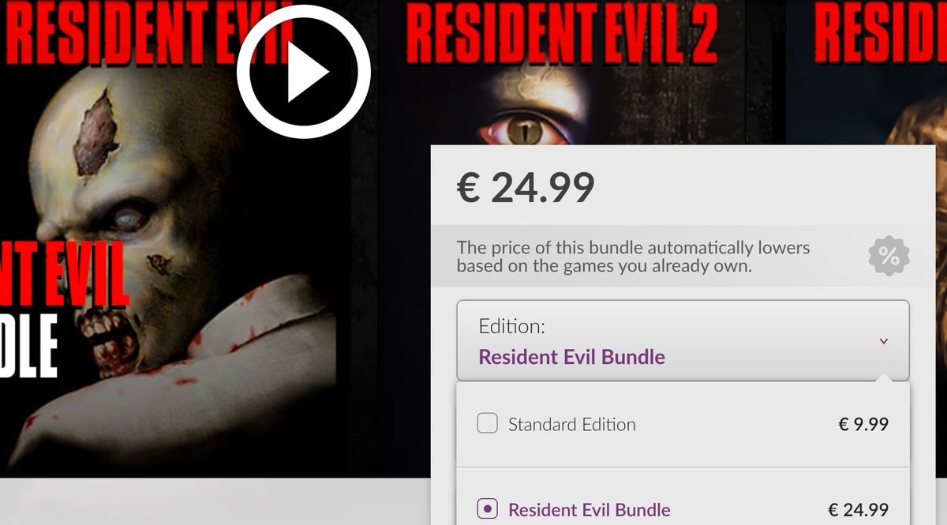
Task: Click the 'Edition:' label text
Action: click(512, 326)
